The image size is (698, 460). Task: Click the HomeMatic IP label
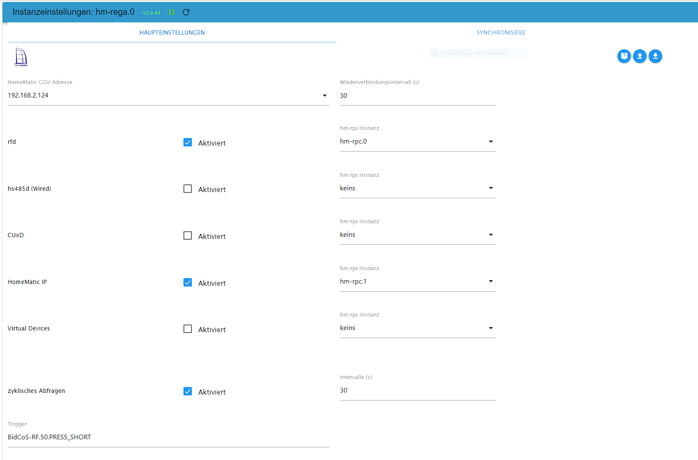coord(27,282)
